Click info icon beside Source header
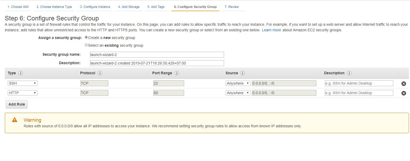 242,73
